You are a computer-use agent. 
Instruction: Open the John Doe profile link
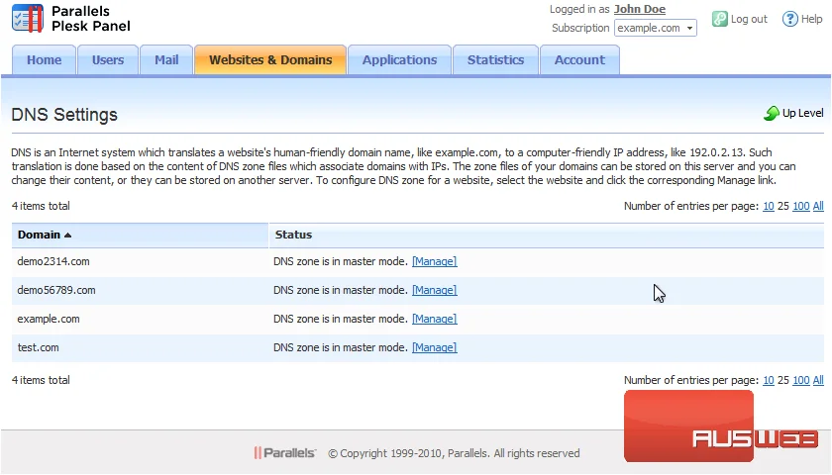(640, 9)
